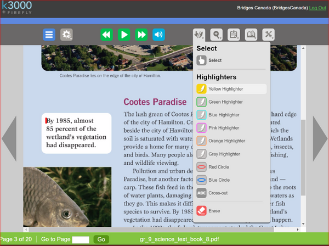
Task: Choose the Select hand tool
Action: pos(231,60)
